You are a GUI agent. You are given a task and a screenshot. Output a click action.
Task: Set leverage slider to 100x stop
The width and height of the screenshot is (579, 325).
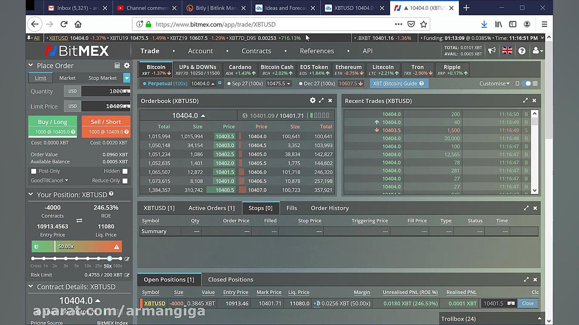(120, 258)
